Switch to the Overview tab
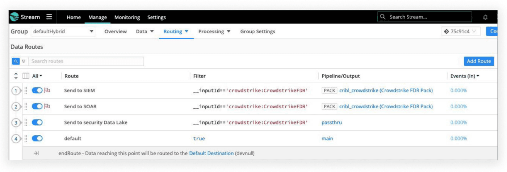 116,32
